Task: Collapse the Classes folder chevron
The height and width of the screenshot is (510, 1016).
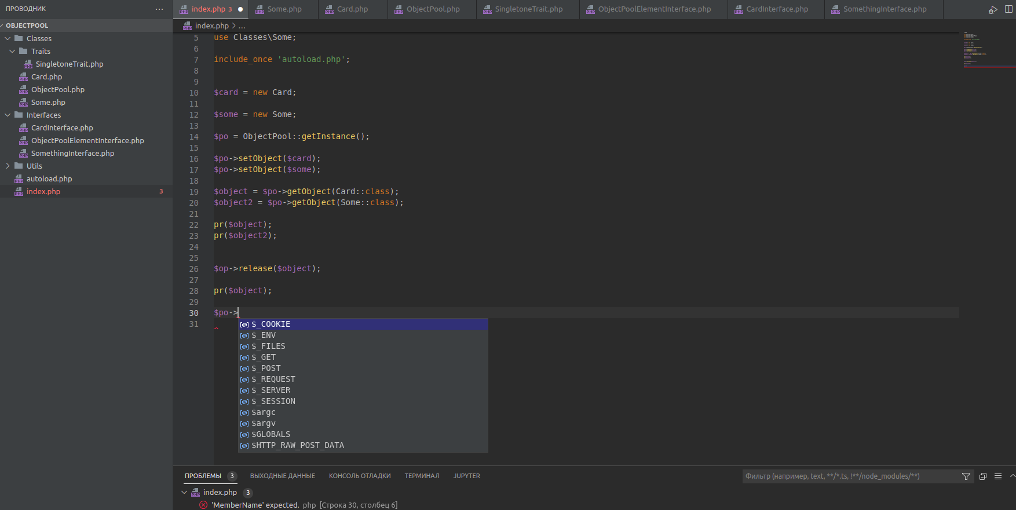Action: (8, 38)
